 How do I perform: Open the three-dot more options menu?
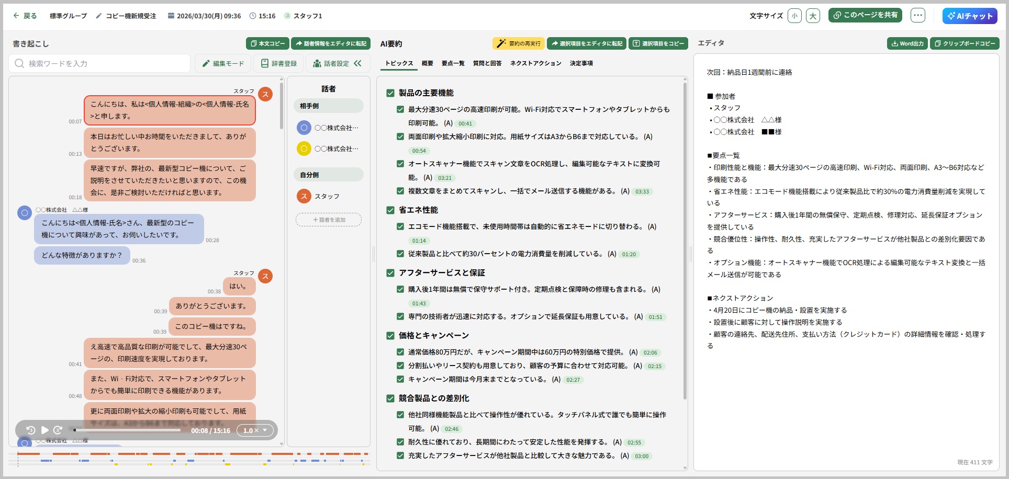pyautogui.click(x=918, y=15)
